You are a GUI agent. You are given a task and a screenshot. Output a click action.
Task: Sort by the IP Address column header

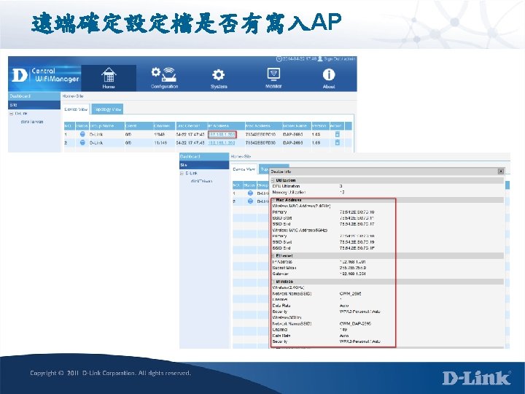pyautogui.click(x=226, y=126)
